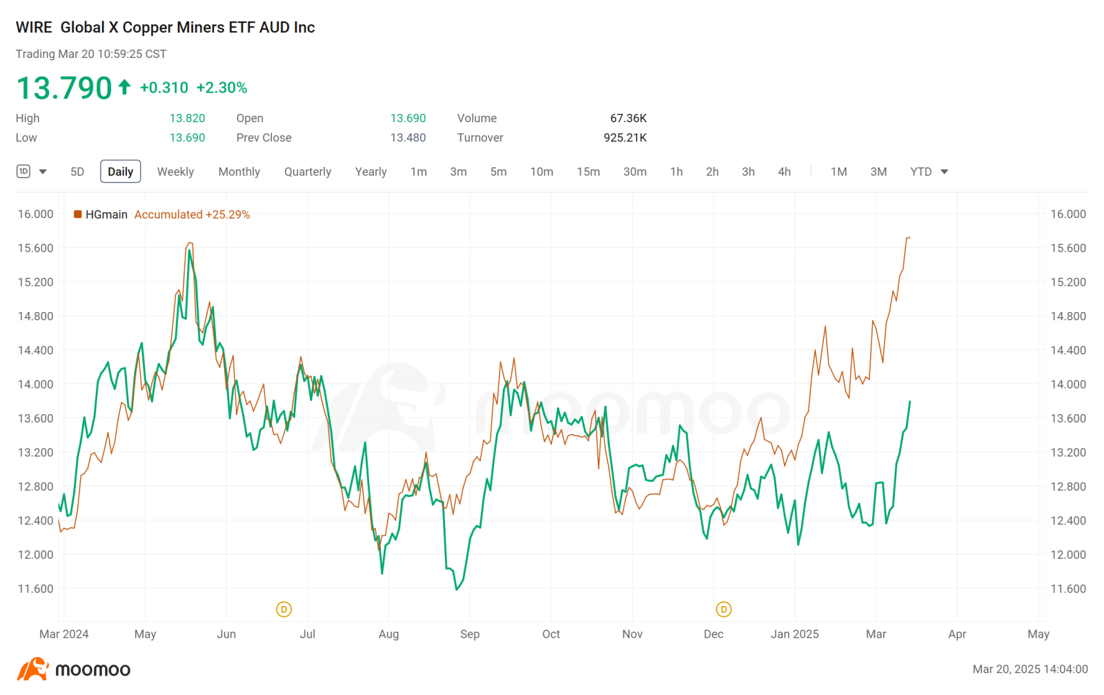
Task: Click the current price 13.790
Action: pos(64,88)
